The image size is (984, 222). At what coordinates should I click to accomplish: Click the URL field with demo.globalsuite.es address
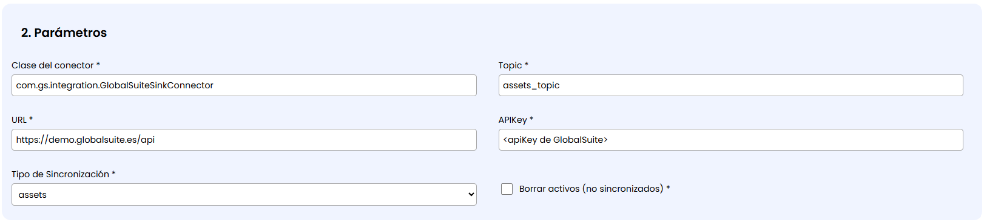click(244, 140)
